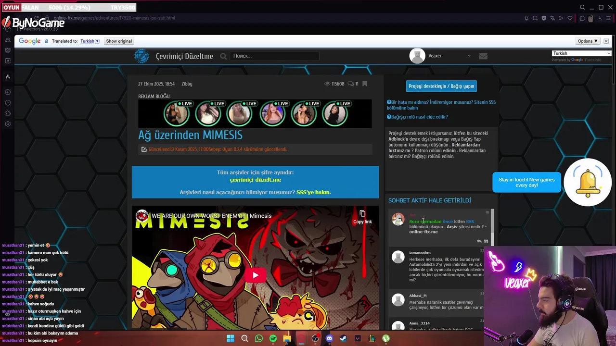This screenshot has height=346, width=616.
Task: Open Spotify from the taskbar
Action: [x=273, y=338]
